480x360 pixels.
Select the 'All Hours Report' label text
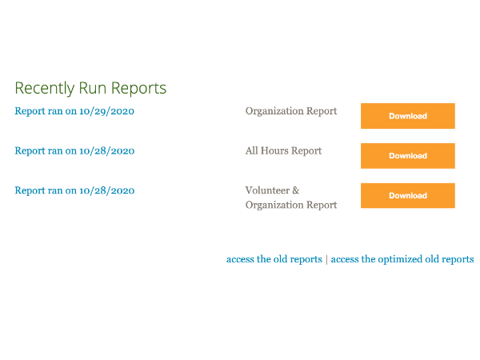point(283,150)
